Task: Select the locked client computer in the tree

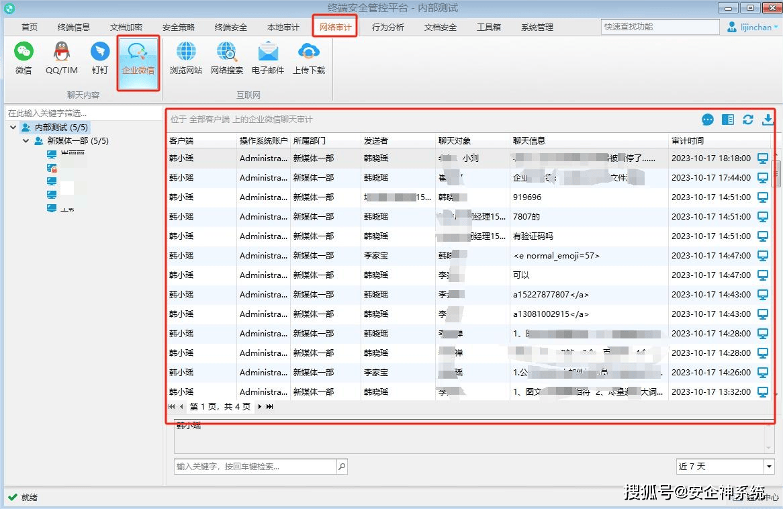Action: point(52,169)
